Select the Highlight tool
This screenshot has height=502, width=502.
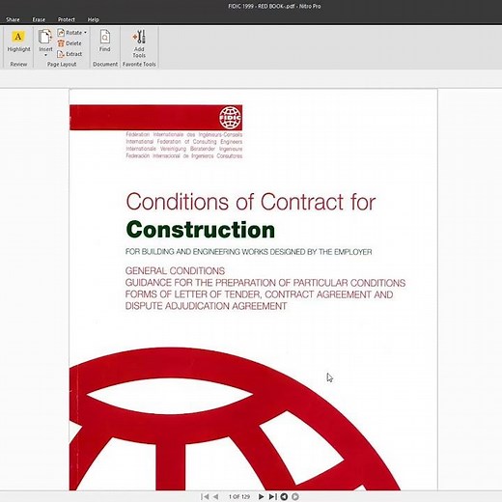18,42
